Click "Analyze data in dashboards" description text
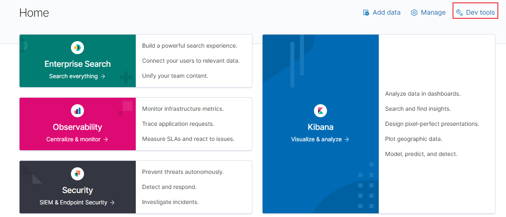The width and height of the screenshot is (506, 217). 422,94
